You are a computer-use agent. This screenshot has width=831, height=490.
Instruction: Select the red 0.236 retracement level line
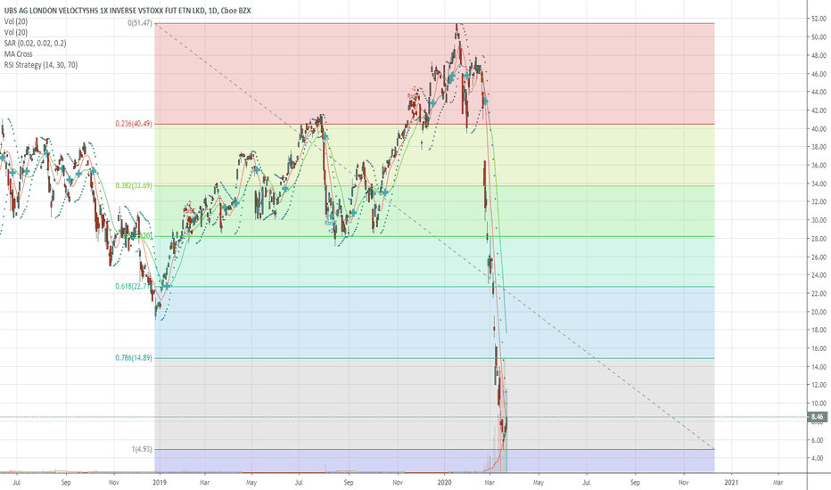[x=434, y=124]
